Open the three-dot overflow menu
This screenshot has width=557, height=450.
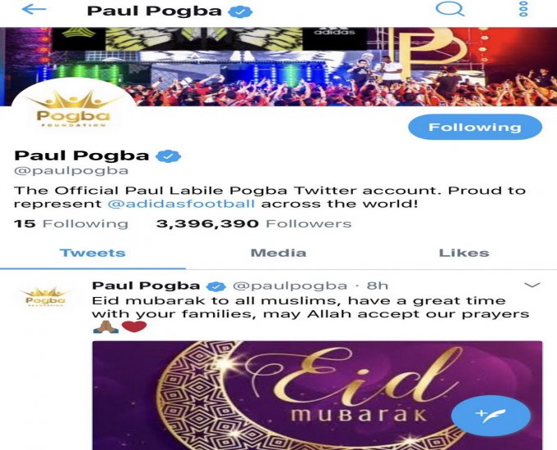click(523, 9)
